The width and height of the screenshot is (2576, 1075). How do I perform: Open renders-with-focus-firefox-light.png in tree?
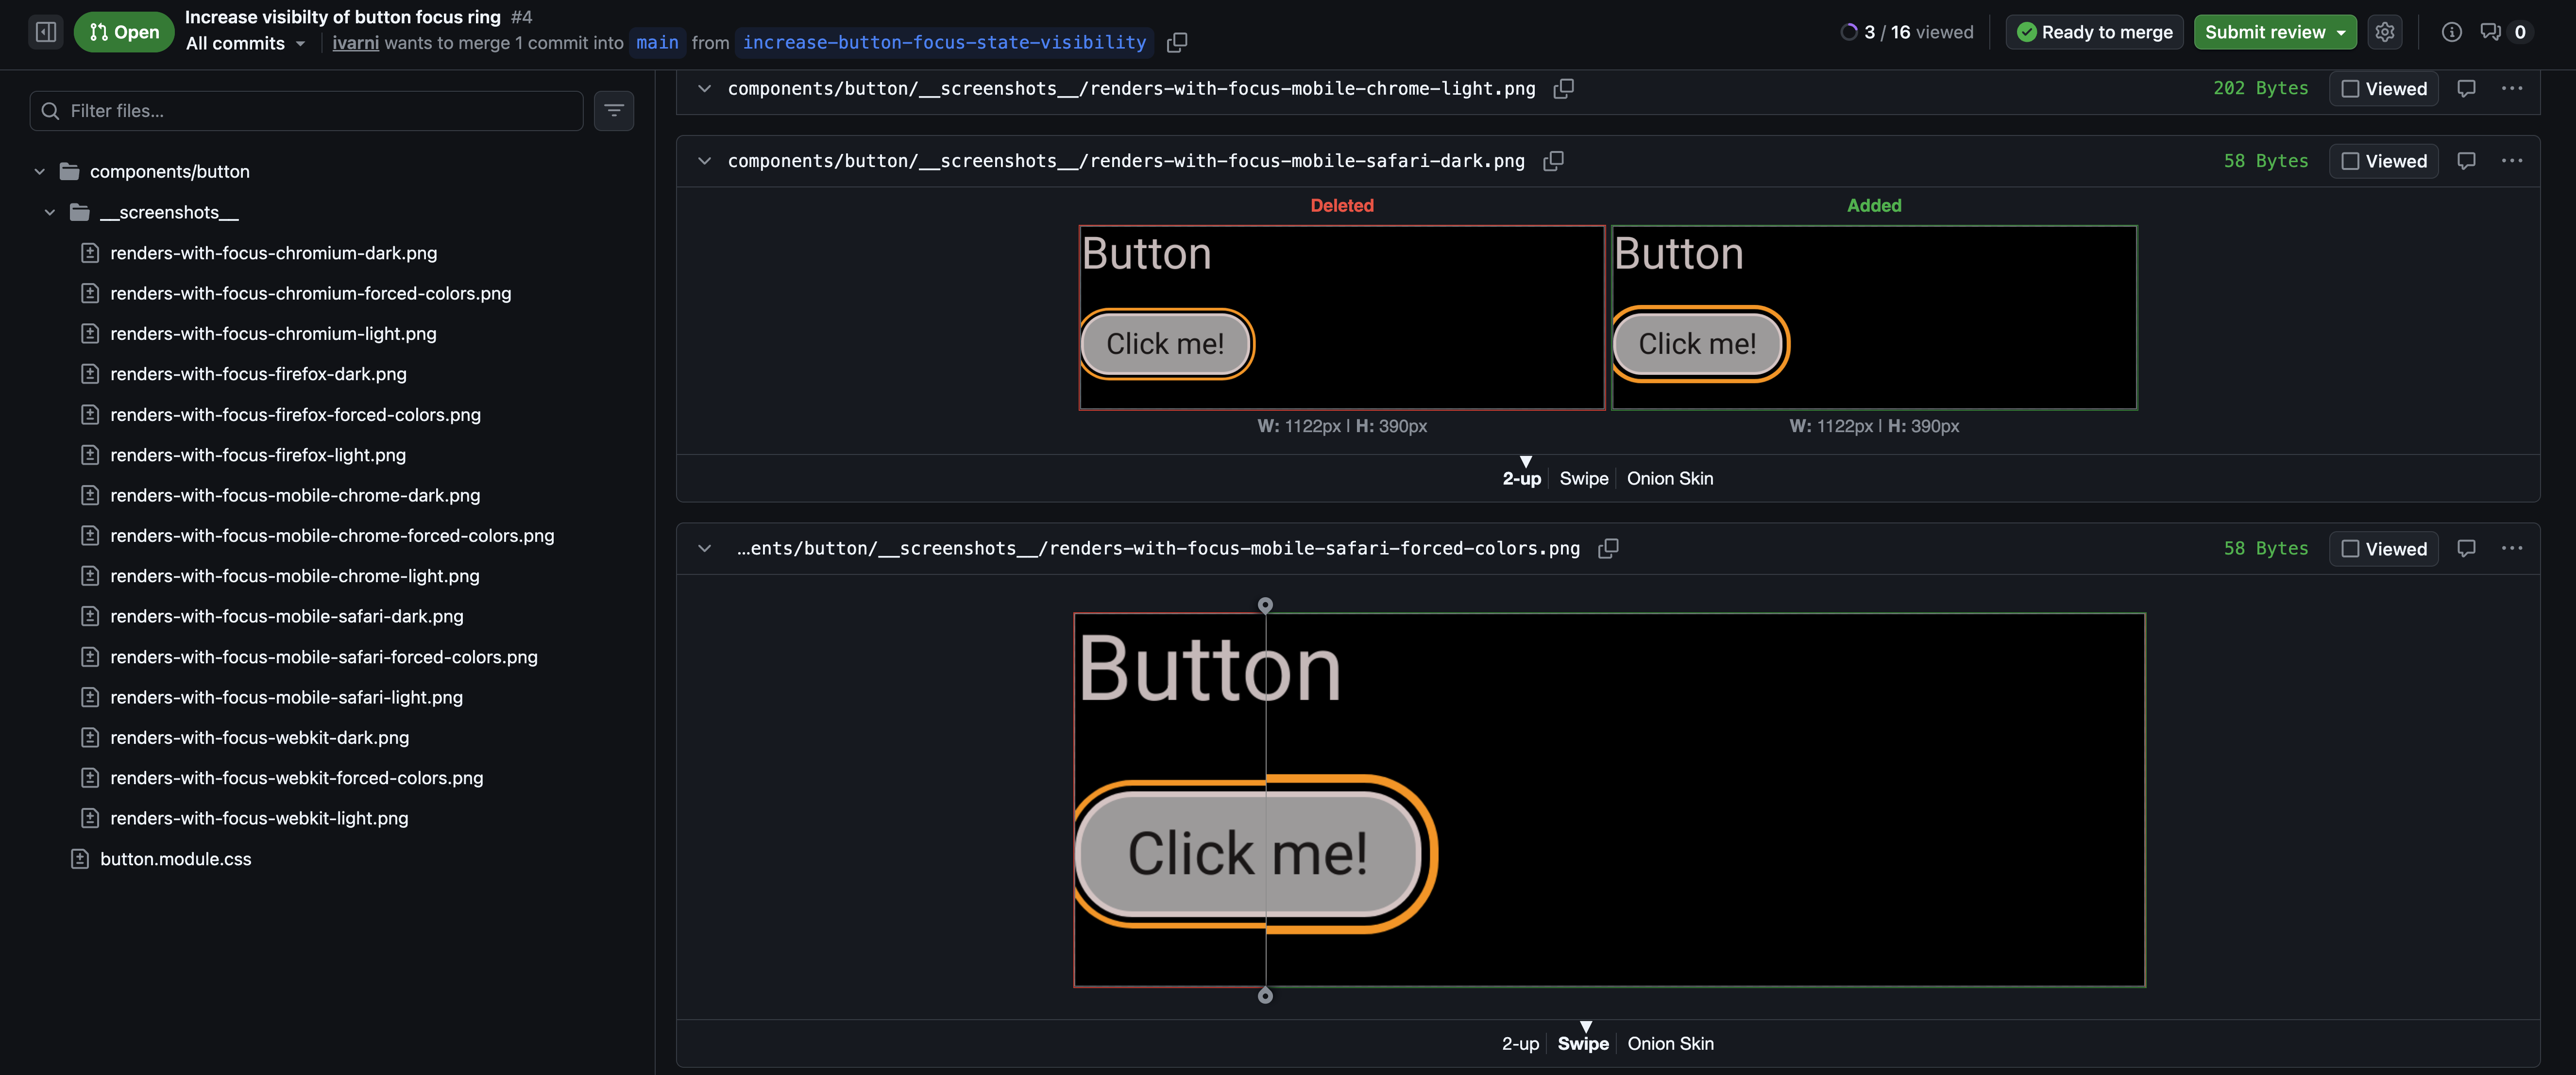(x=258, y=455)
